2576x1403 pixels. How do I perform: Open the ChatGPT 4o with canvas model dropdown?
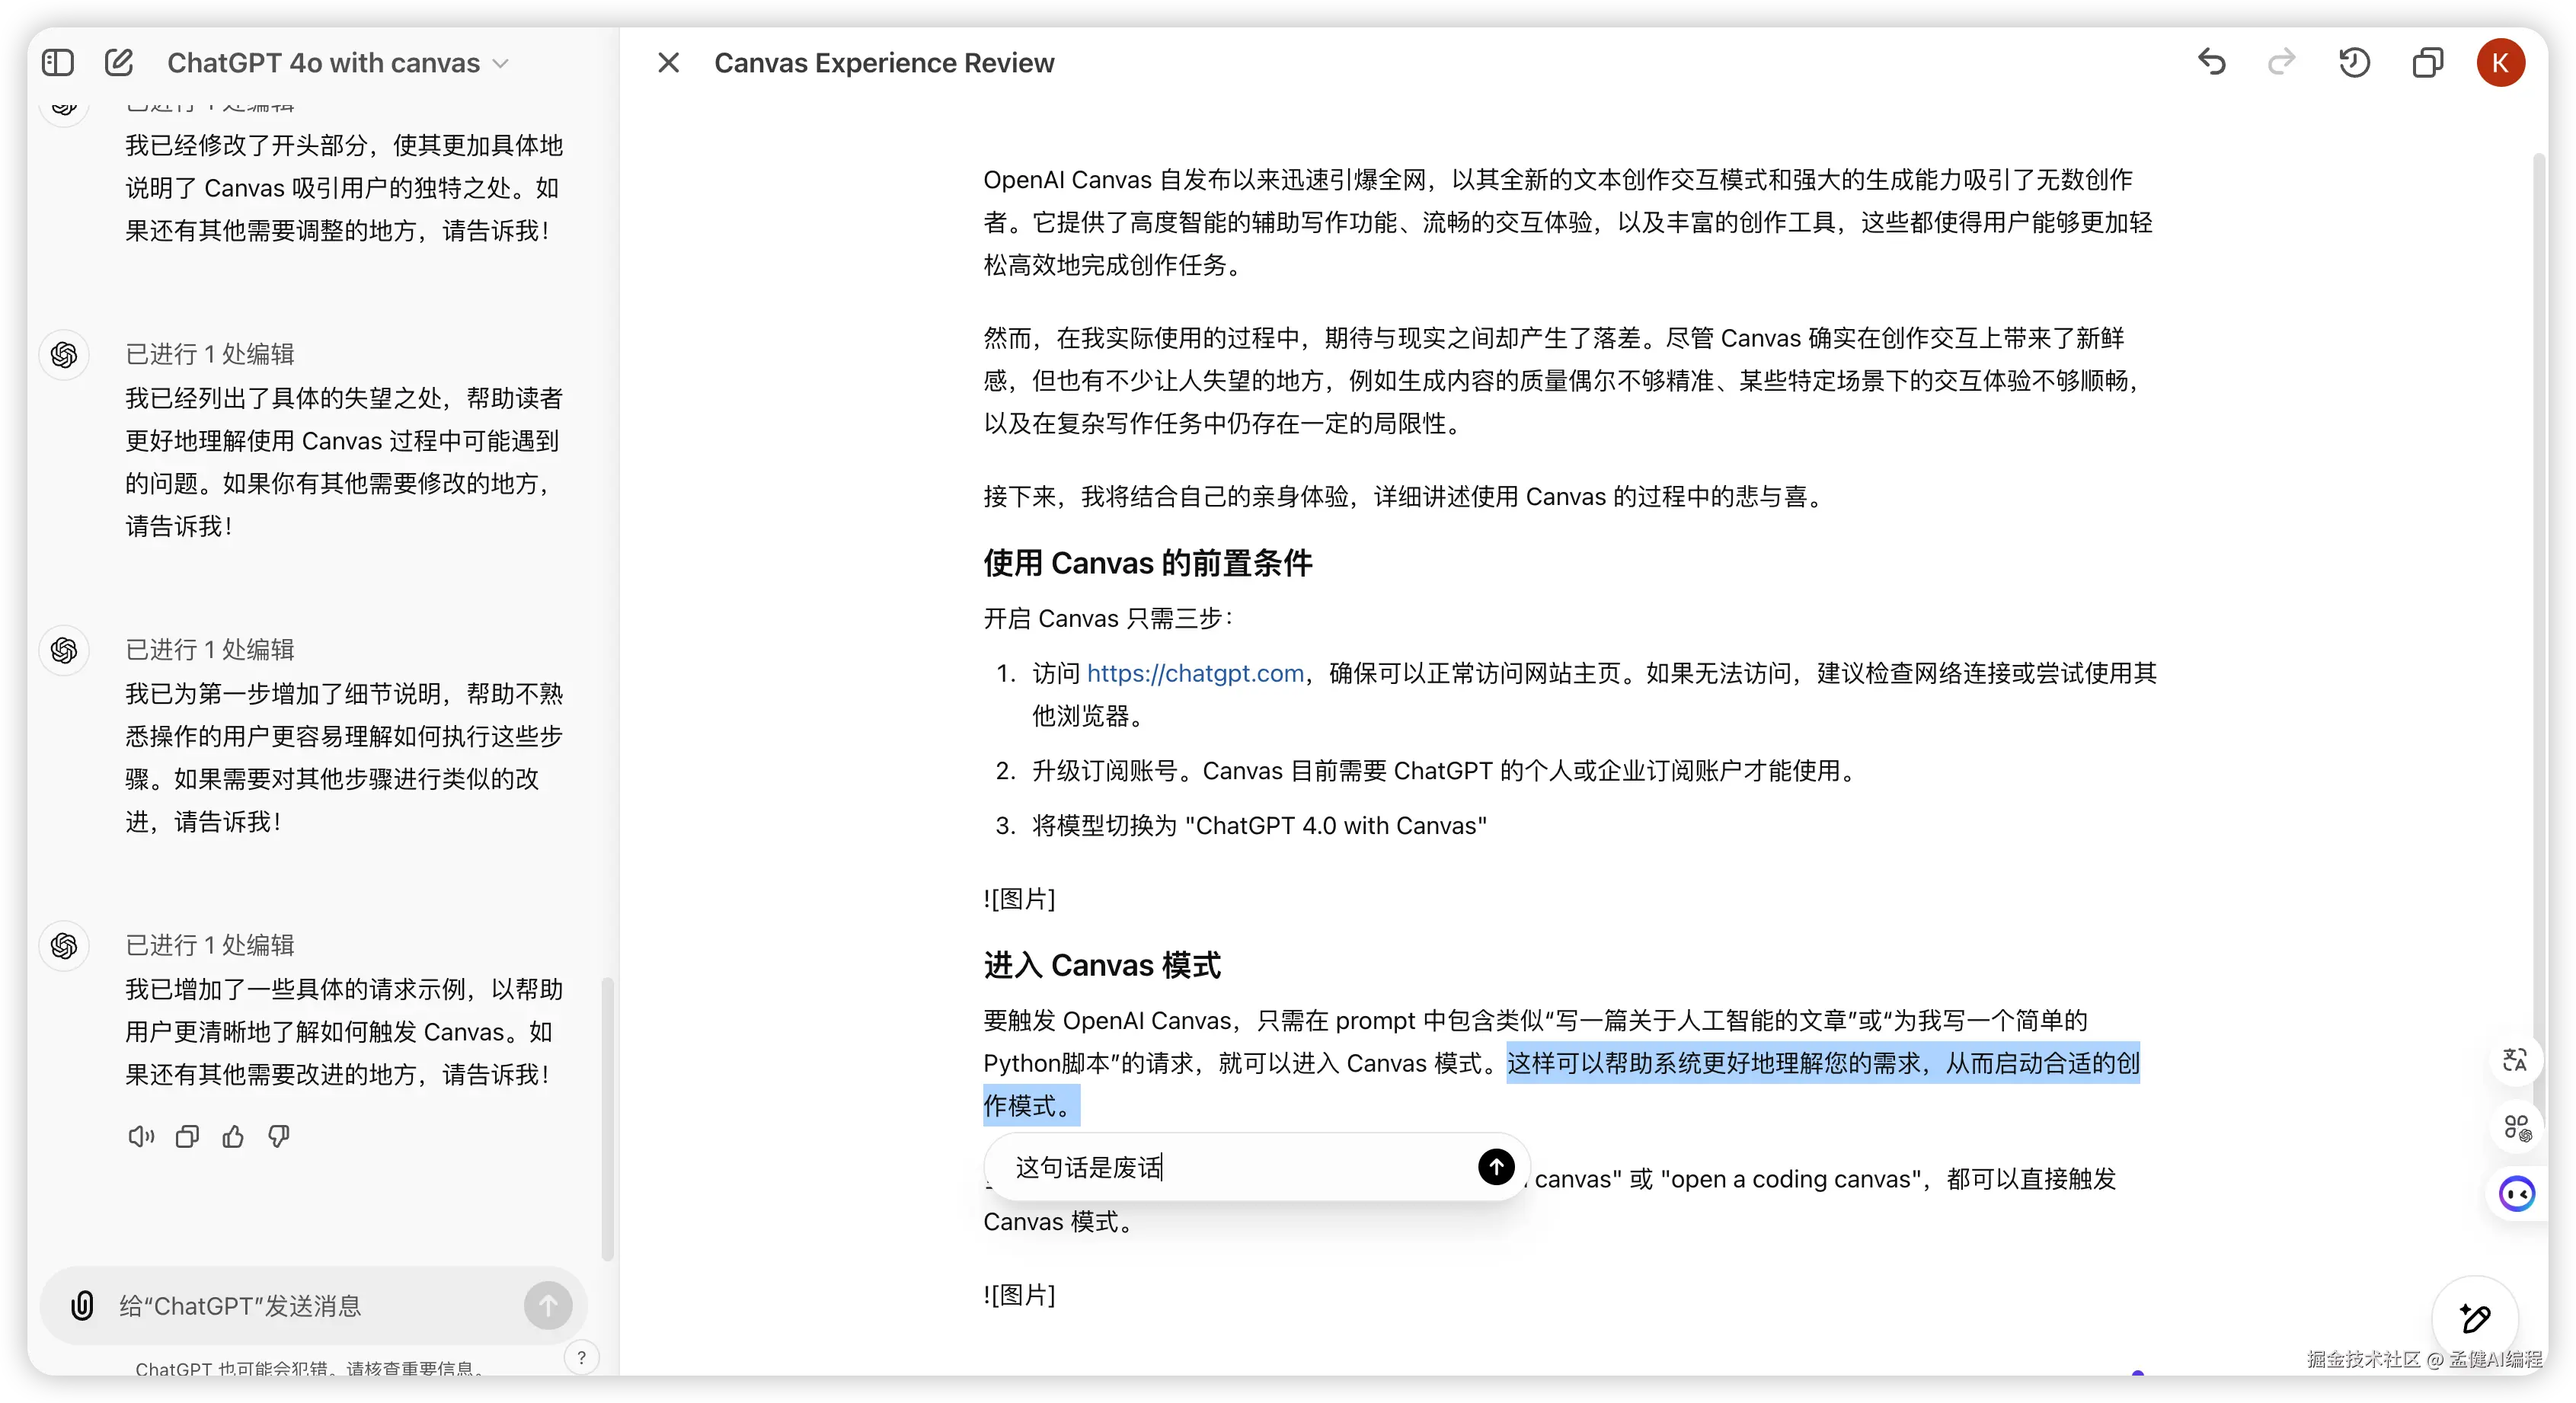[x=338, y=63]
